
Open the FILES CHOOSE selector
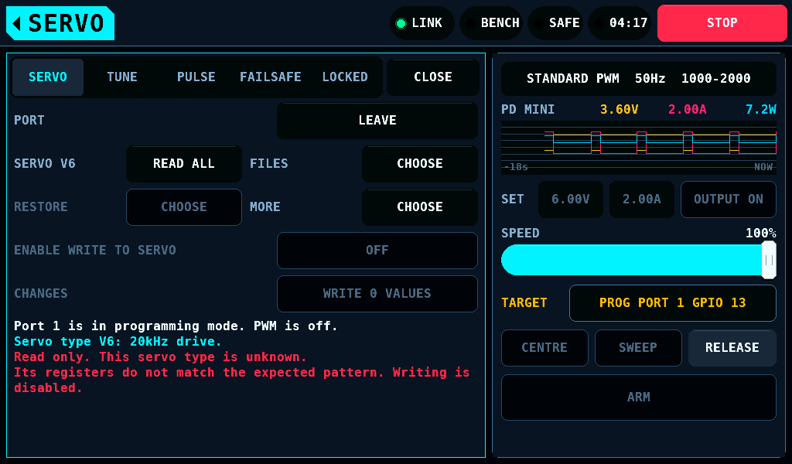click(x=420, y=164)
